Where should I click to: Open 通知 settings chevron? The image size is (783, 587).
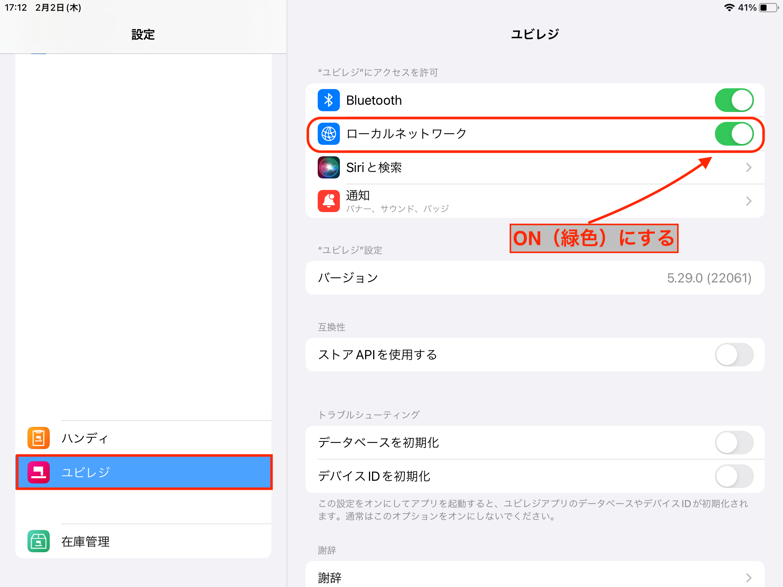tap(749, 201)
